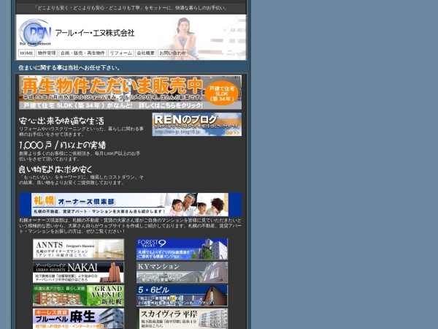Open the HOME navigation item
The width and height of the screenshot is (438, 329).
click(26, 53)
